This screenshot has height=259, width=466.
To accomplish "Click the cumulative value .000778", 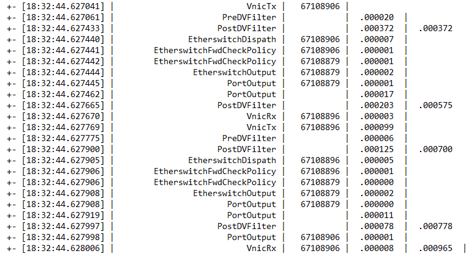I will click(x=435, y=226).
